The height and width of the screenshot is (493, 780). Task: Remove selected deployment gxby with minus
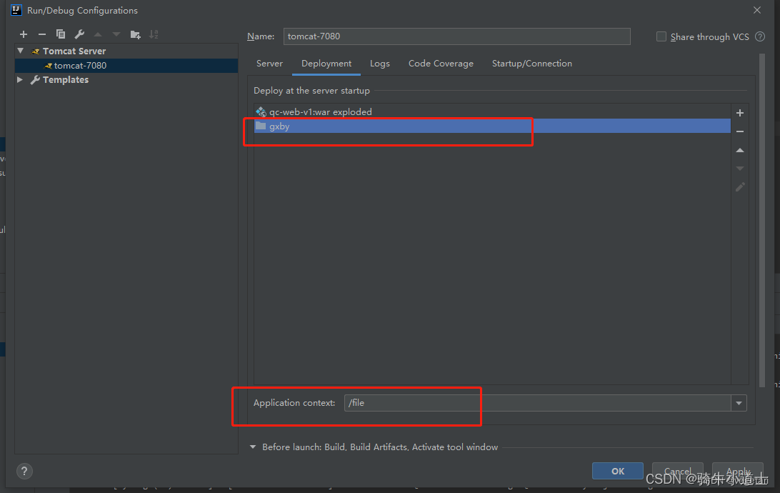tap(740, 131)
